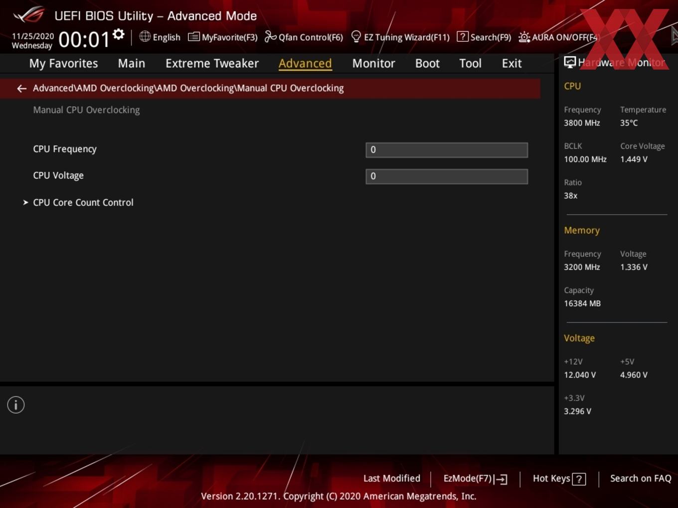Click the EzMode exit arrow icon
The height and width of the screenshot is (508, 678).
coord(501,479)
